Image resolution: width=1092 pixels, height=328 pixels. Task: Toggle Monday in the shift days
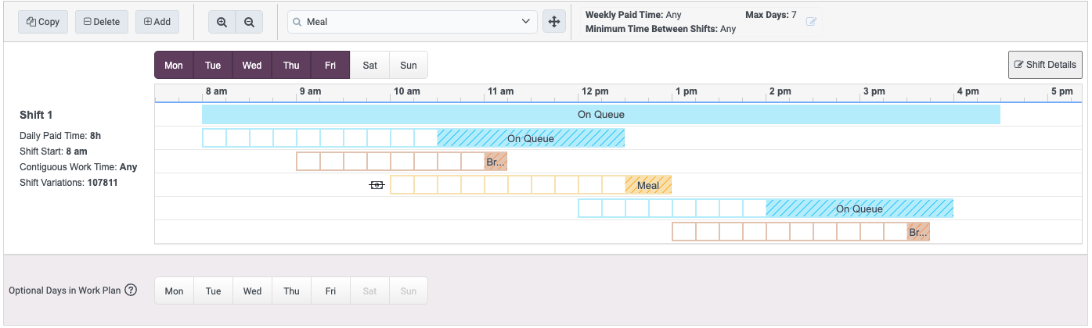(174, 65)
